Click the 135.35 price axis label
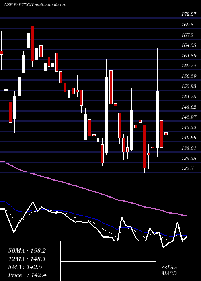This screenshot has width=201, height=281. [x=189, y=159]
